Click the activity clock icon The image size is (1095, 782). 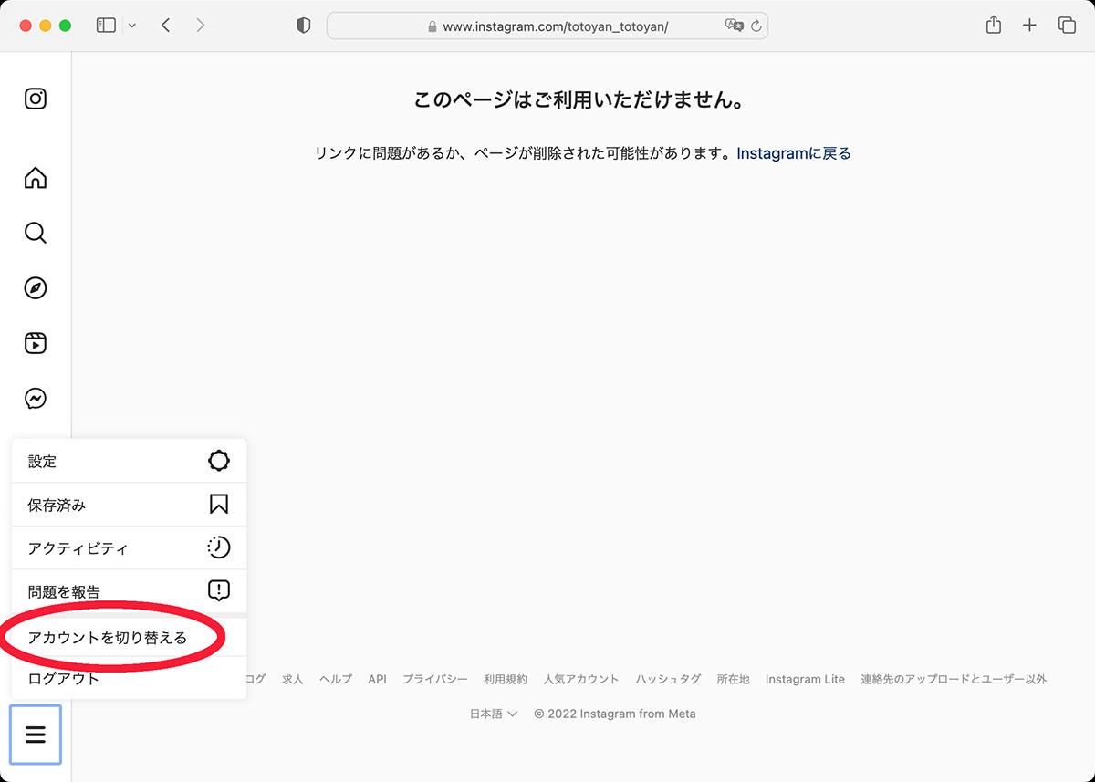click(219, 547)
